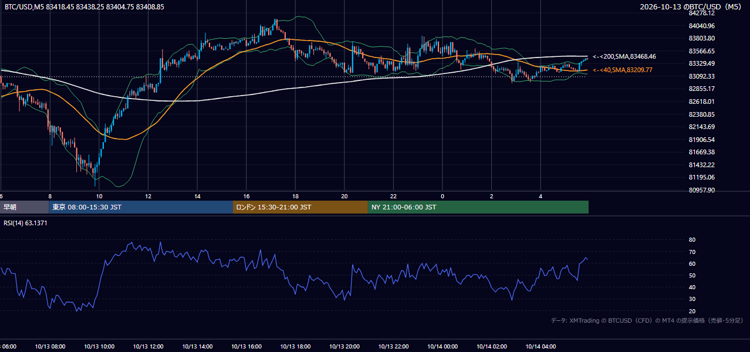Click price axis label 82618.01
This screenshot has width=750, height=352.
[x=702, y=101]
